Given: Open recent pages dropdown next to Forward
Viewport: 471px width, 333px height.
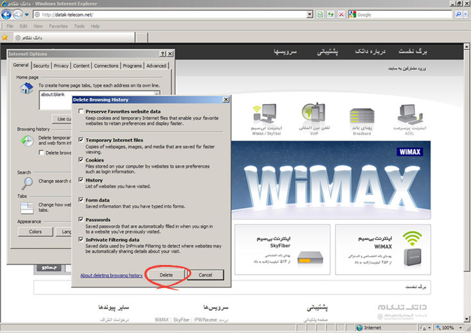Looking at the screenshot, I should (27, 14).
